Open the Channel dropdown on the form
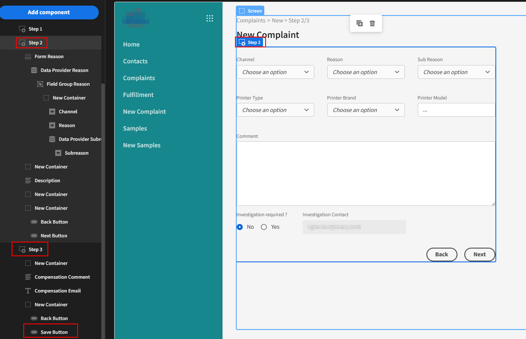This screenshot has height=339, width=526. pyautogui.click(x=275, y=72)
